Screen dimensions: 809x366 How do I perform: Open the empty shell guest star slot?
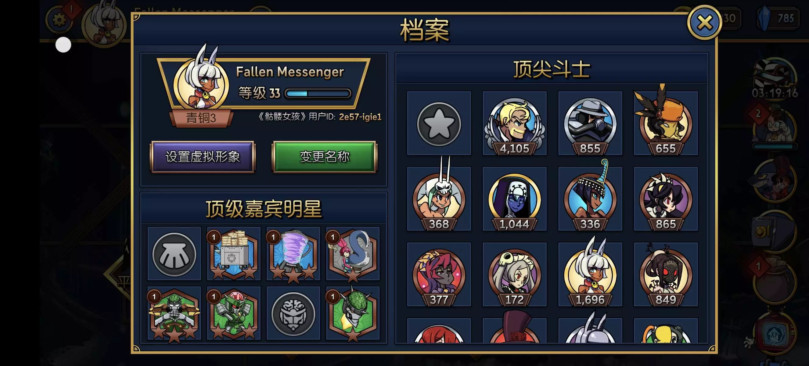click(174, 254)
